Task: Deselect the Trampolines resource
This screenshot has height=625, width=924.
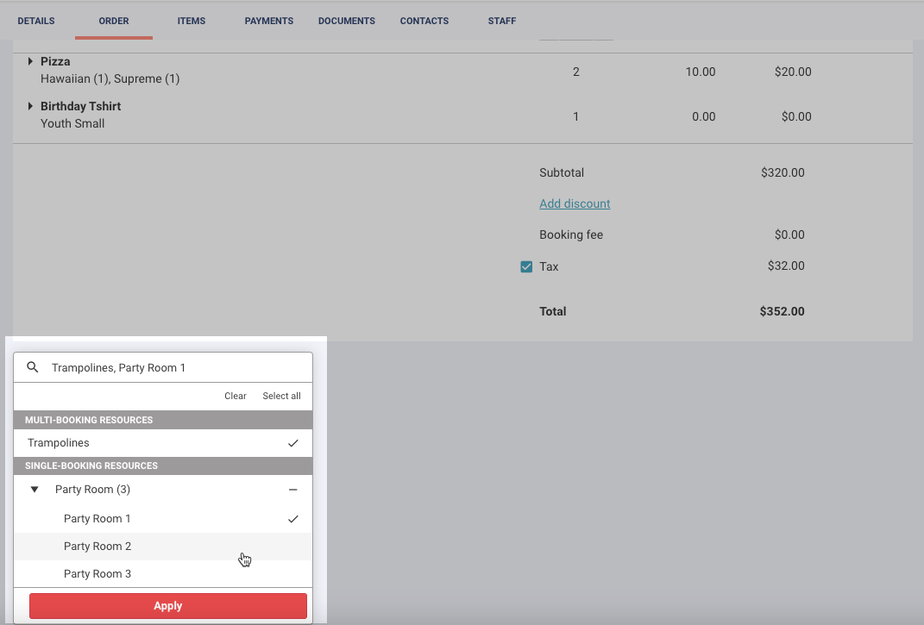Action: coord(163,443)
